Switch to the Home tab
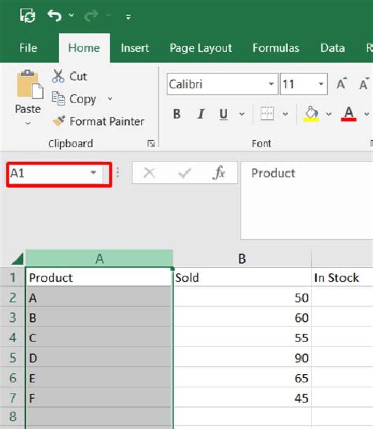 click(84, 48)
